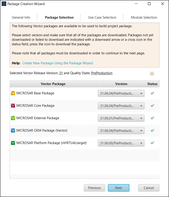169x197 pixels.
Task: Click the MICROSAR Base Package yellow icon
Action: (x=13, y=93)
